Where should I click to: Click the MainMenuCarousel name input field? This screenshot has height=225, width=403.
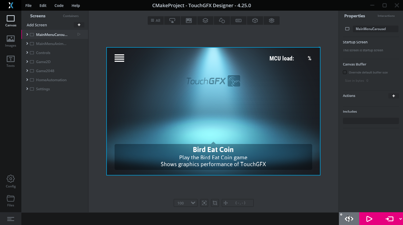[375, 29]
